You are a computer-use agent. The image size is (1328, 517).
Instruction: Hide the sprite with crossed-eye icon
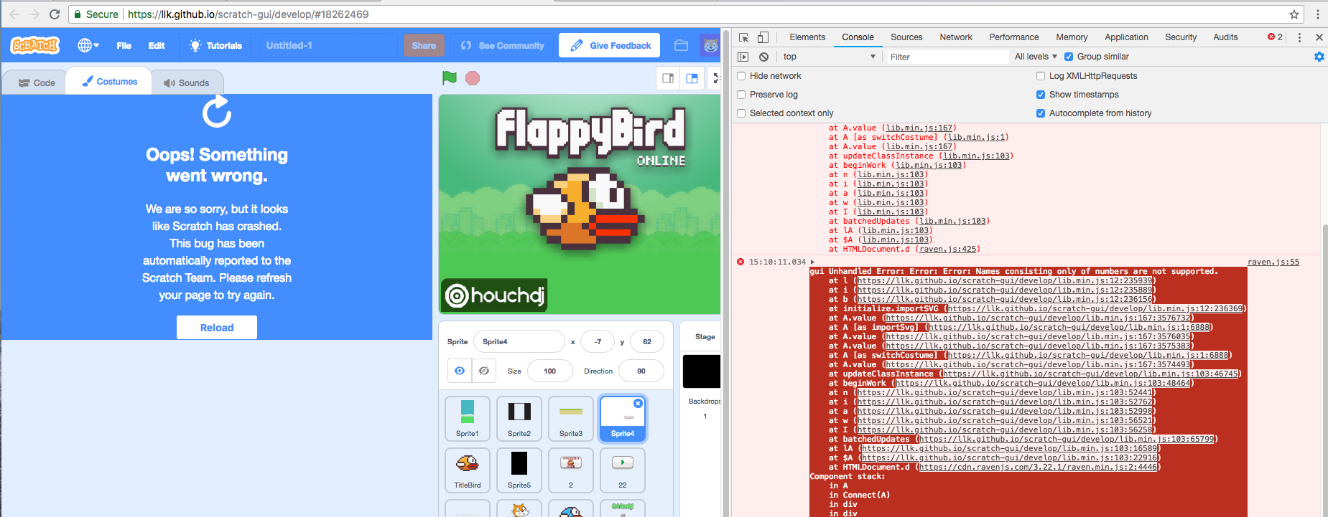484,371
